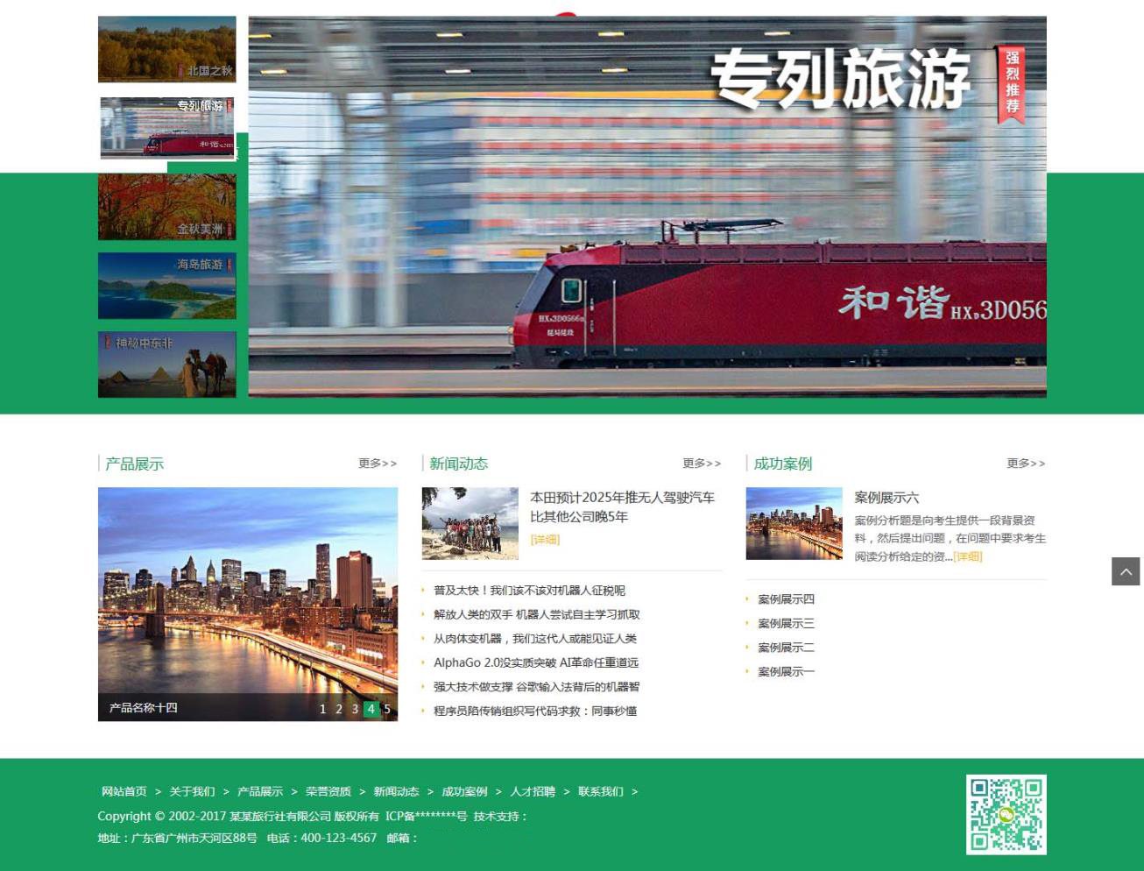Go to product slide 3
1144x871 pixels.
(x=355, y=709)
